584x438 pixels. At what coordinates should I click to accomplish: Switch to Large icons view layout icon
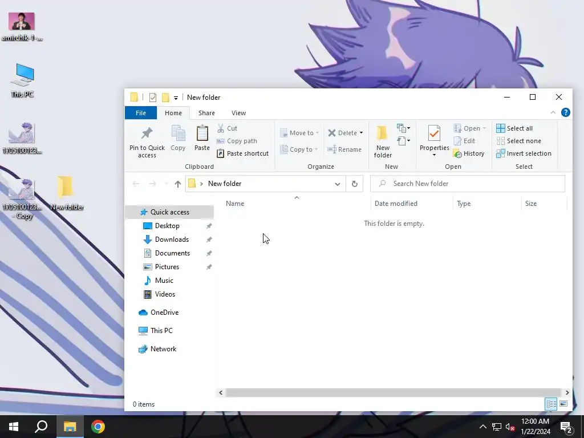pos(563,404)
